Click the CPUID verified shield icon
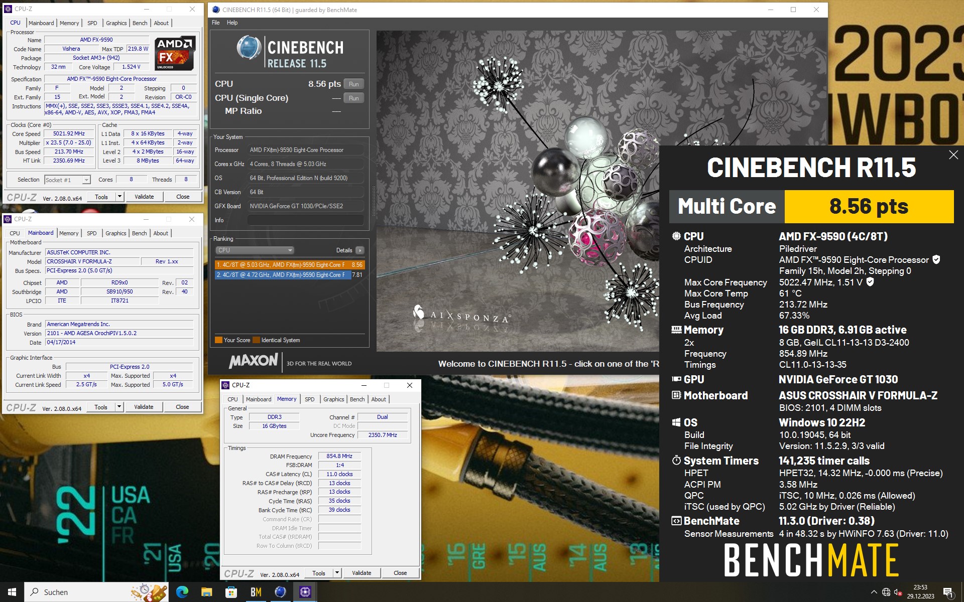Image resolution: width=964 pixels, height=602 pixels. coord(936,259)
